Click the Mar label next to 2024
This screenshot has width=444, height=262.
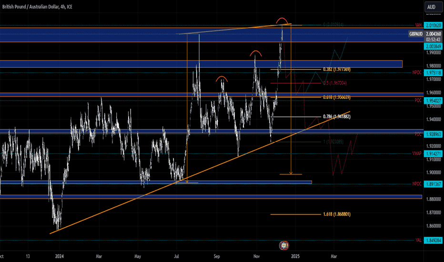pos(99,256)
